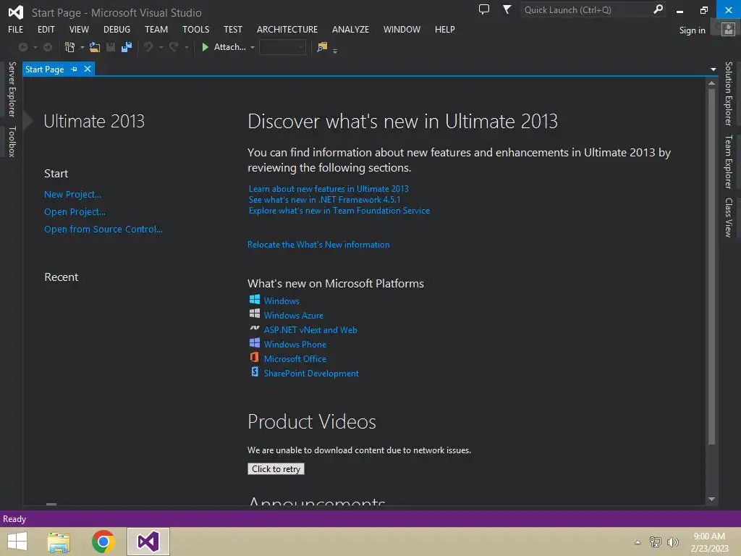Open the VIEW menu
Screen dimensions: 741x556
point(79,29)
